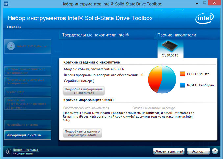The height and width of the screenshot is (159, 223).
Task: Click Краткие сведения о накопителе heading
Action: click(x=91, y=62)
